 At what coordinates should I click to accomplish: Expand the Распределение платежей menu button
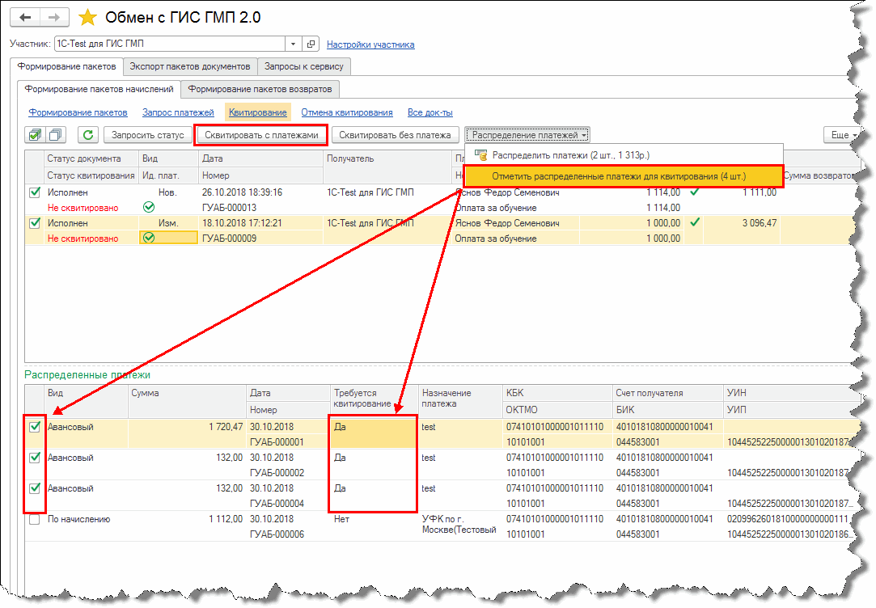528,134
